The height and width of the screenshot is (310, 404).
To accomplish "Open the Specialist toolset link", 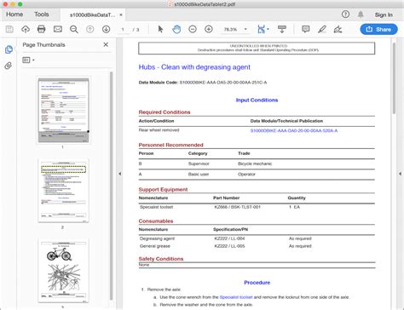I will (x=236, y=297).
